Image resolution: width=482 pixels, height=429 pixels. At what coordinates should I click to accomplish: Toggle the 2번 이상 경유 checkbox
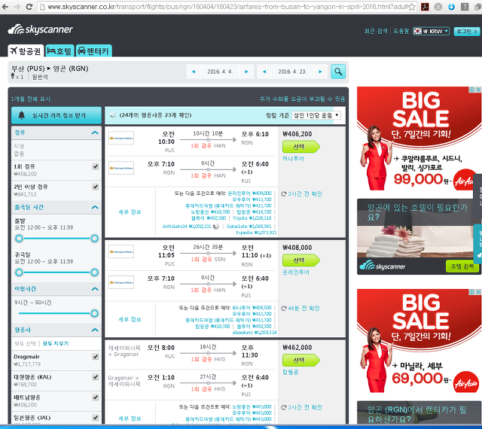(96, 187)
